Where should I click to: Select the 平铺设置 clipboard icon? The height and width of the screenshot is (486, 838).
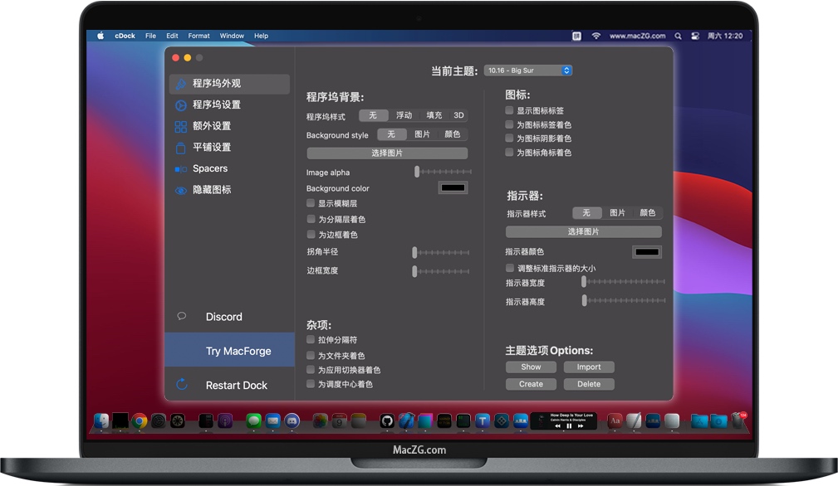(181, 147)
